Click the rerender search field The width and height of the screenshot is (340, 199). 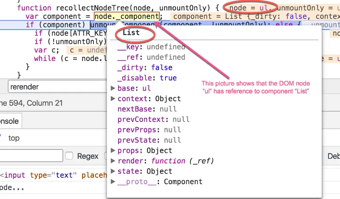(57, 87)
